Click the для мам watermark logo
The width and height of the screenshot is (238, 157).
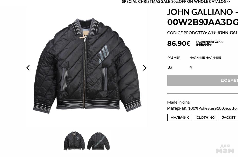pos(225,149)
